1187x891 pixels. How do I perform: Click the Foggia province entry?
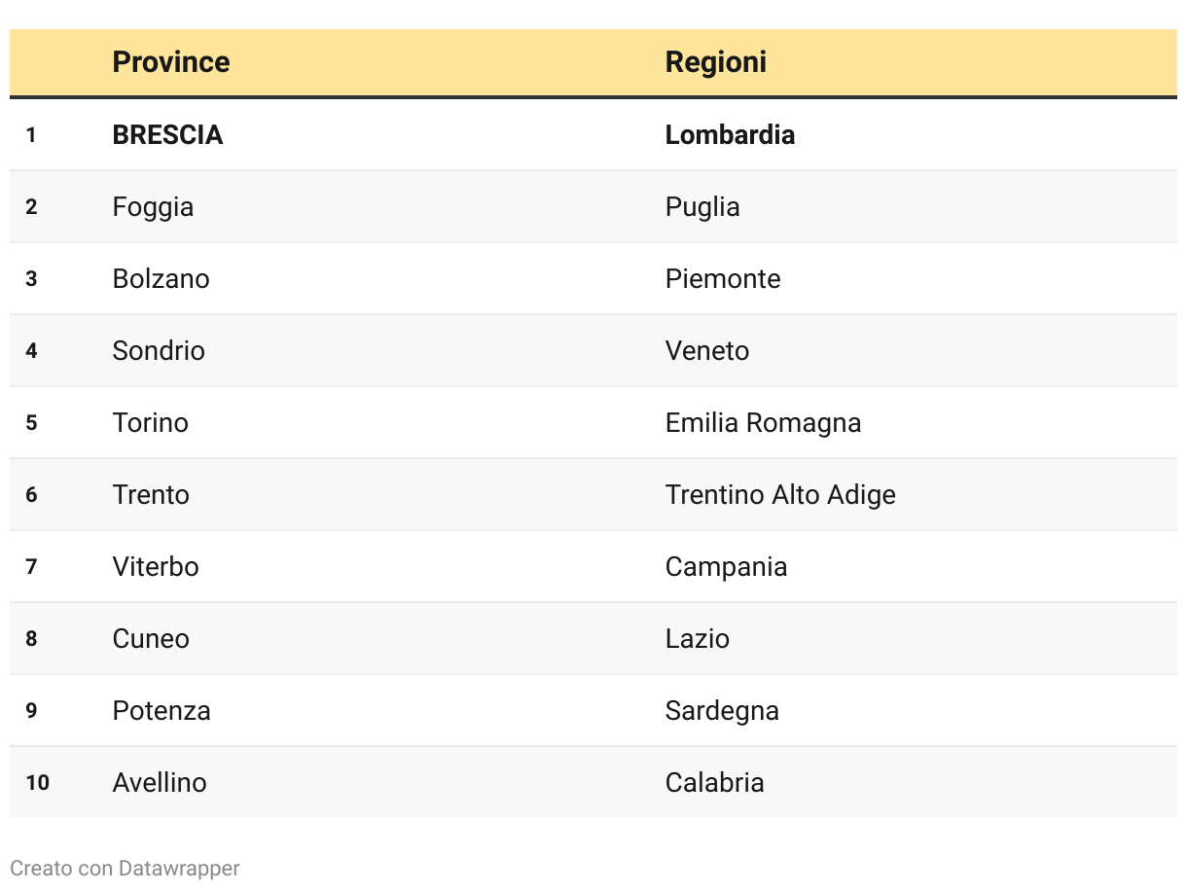(153, 206)
